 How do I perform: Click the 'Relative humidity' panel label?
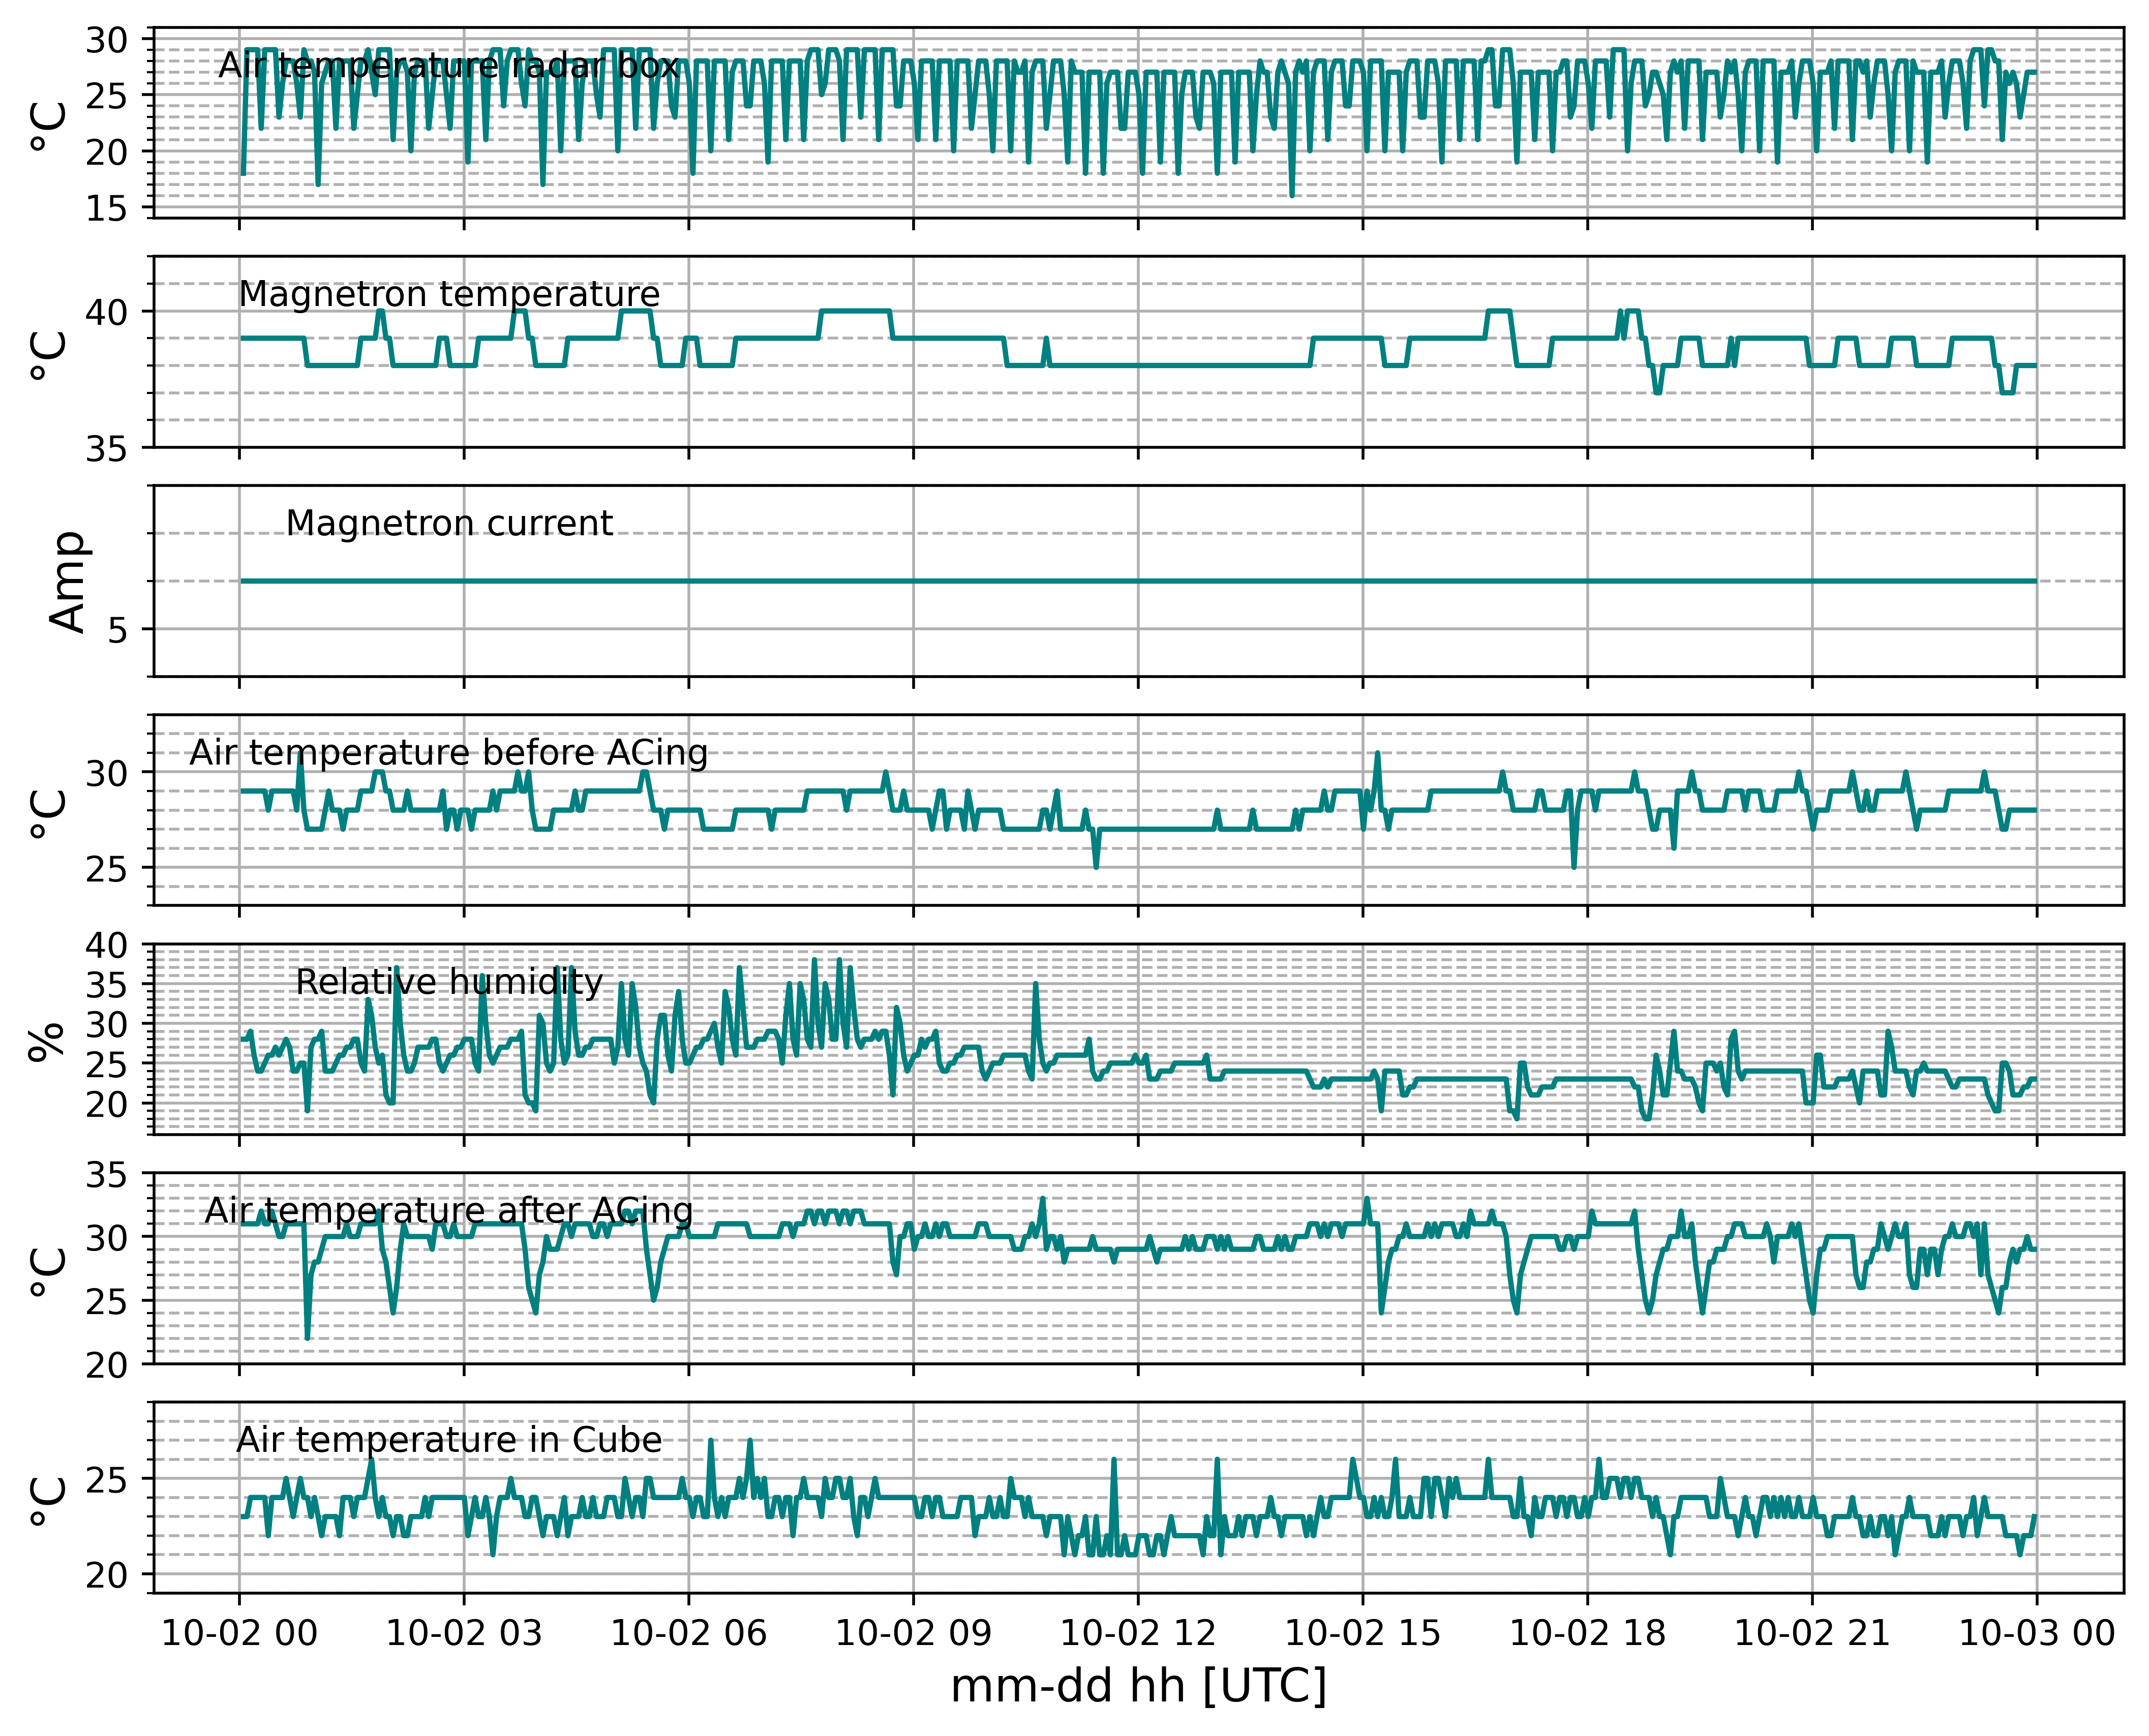coord(449,982)
